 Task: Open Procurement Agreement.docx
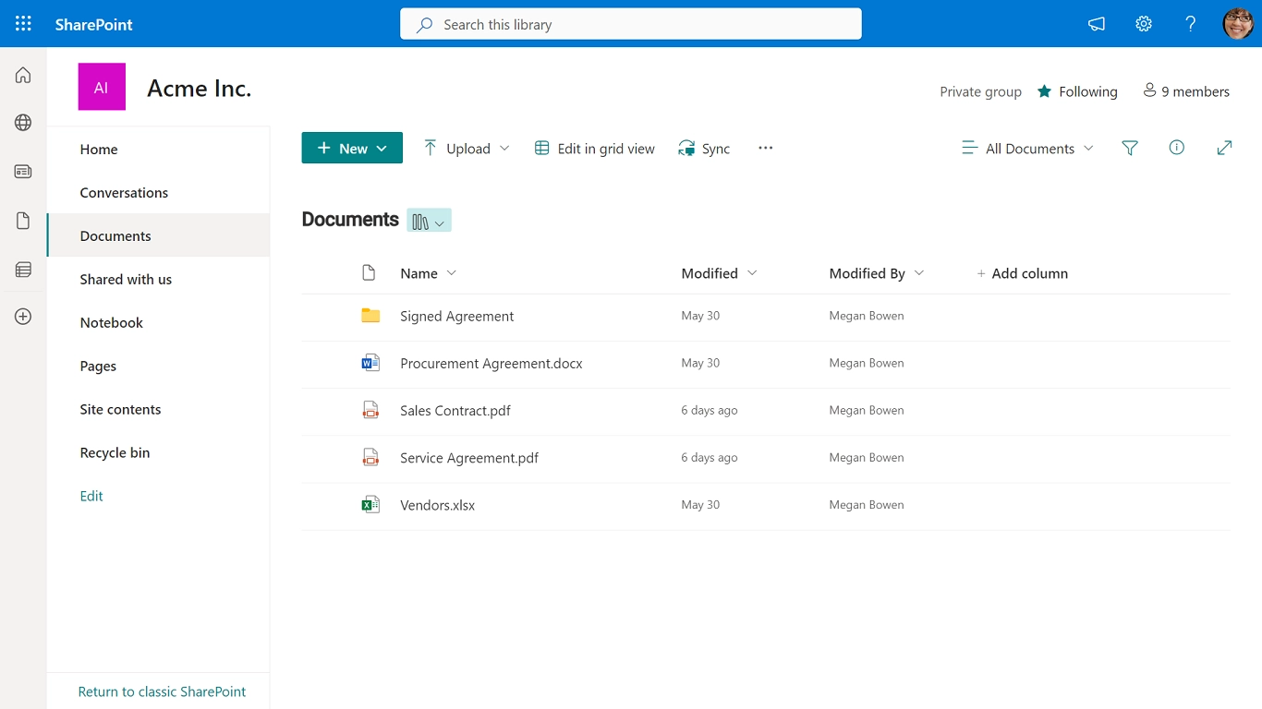[491, 363]
